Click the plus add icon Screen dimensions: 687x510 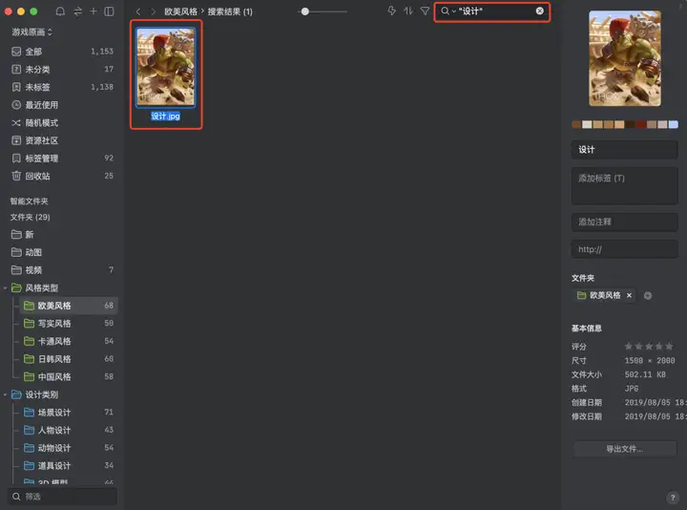94,11
